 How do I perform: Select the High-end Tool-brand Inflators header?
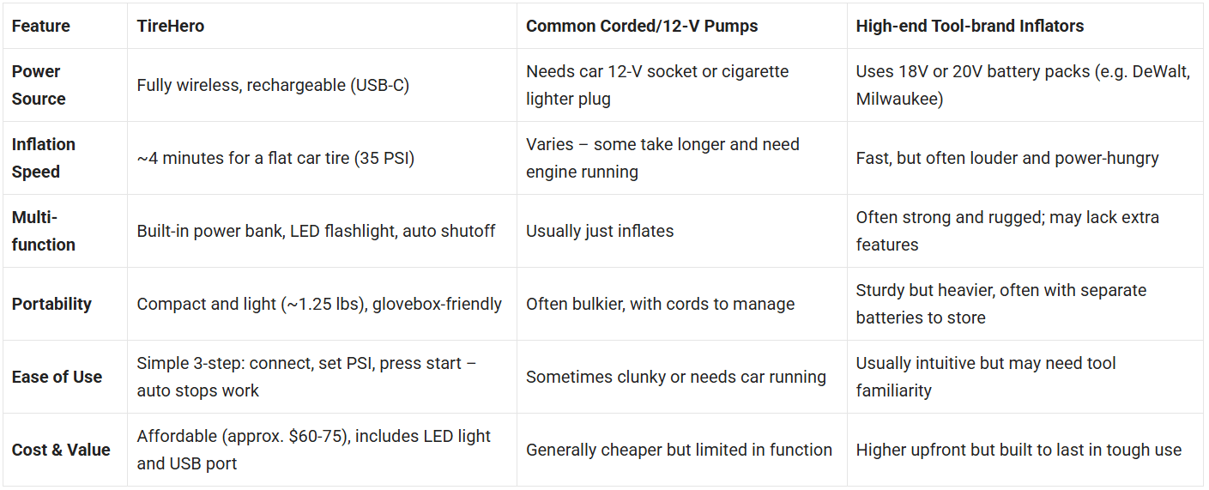pyautogui.click(x=970, y=26)
